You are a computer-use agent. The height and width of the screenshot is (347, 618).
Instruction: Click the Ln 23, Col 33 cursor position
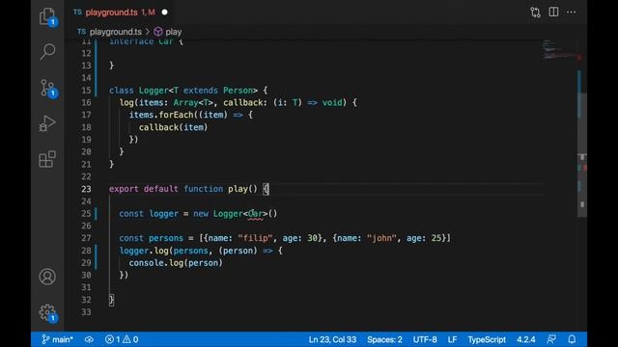332,339
